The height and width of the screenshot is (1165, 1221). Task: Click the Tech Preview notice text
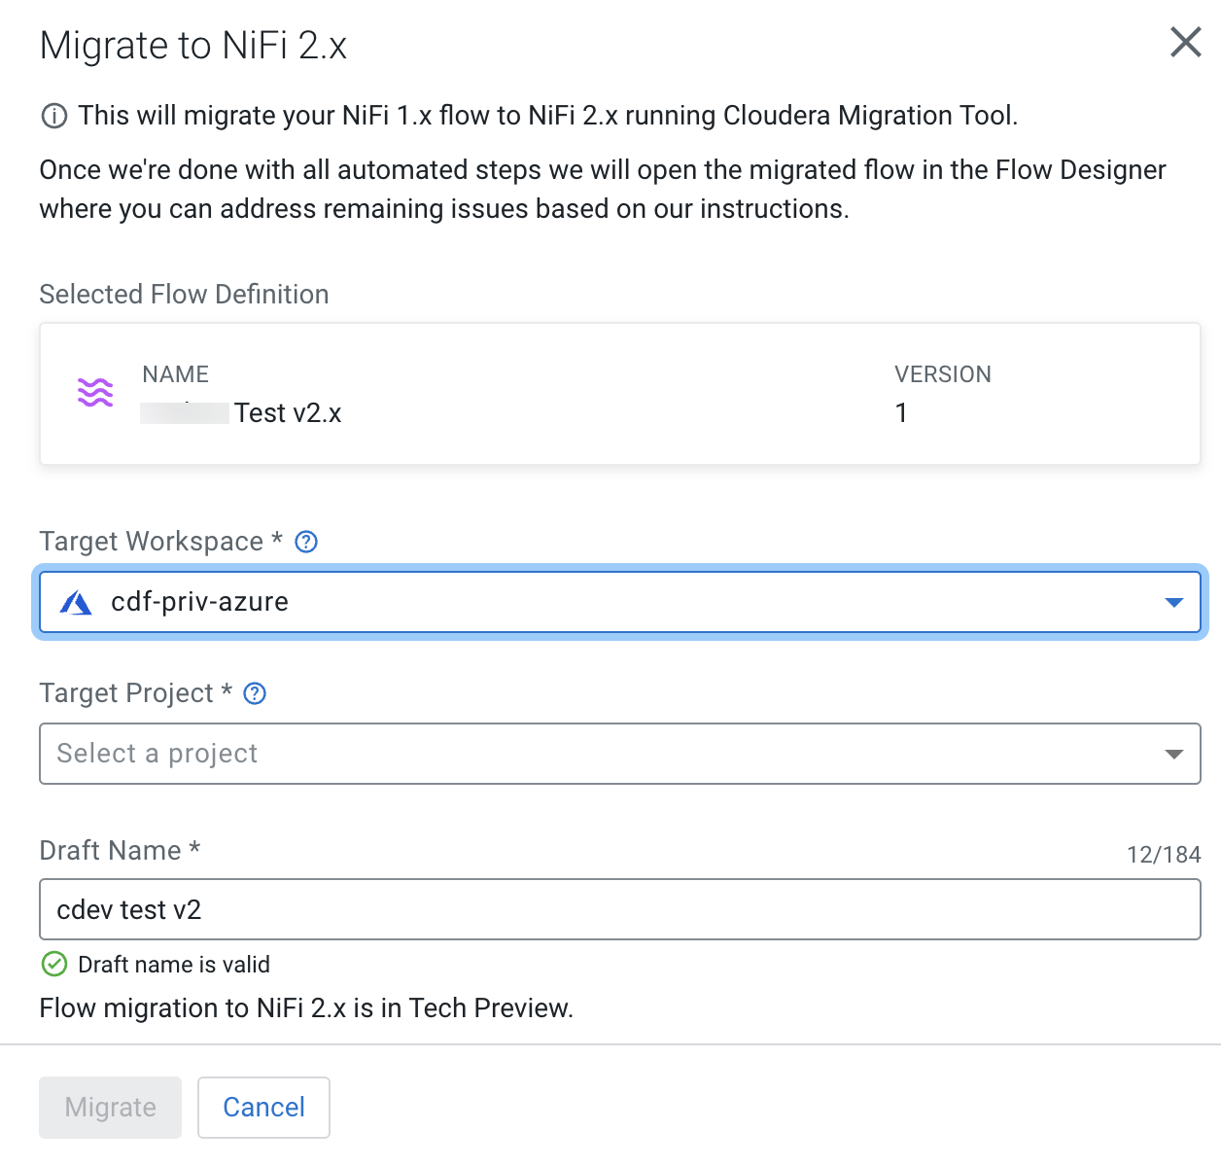point(306,1008)
